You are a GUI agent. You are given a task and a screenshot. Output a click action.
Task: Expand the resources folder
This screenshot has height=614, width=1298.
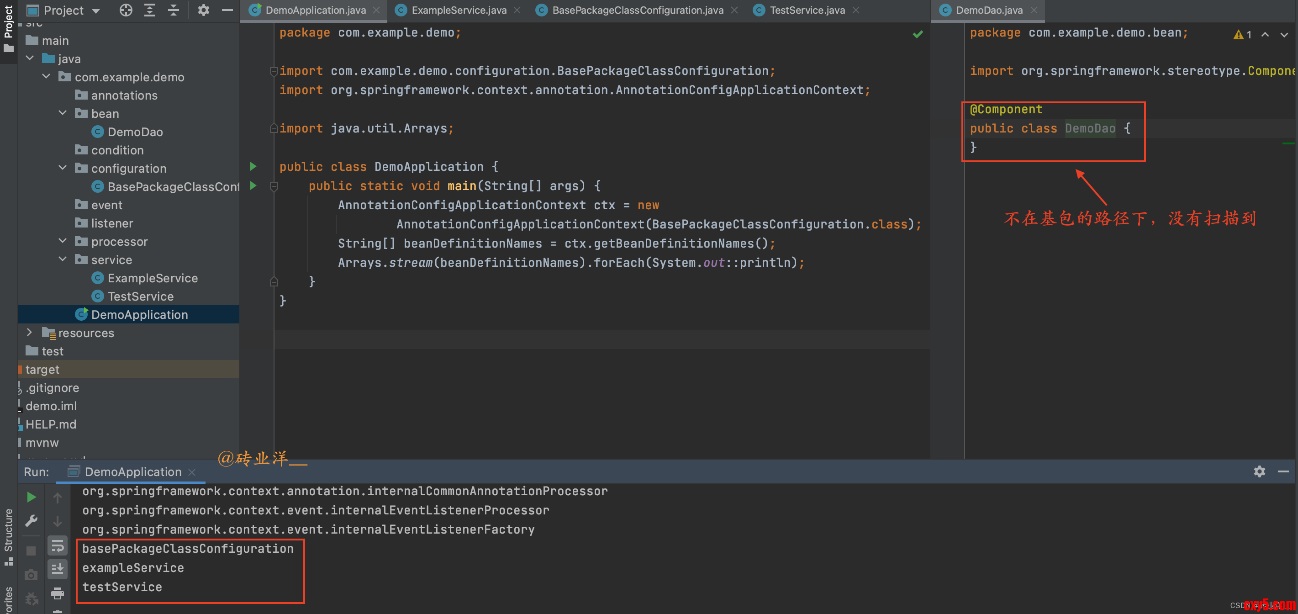pos(29,332)
